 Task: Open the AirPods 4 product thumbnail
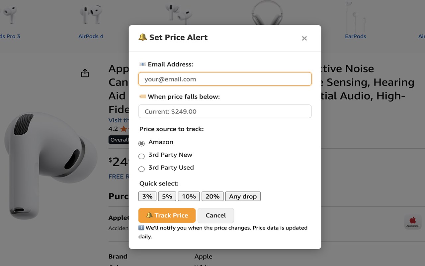tap(91, 14)
